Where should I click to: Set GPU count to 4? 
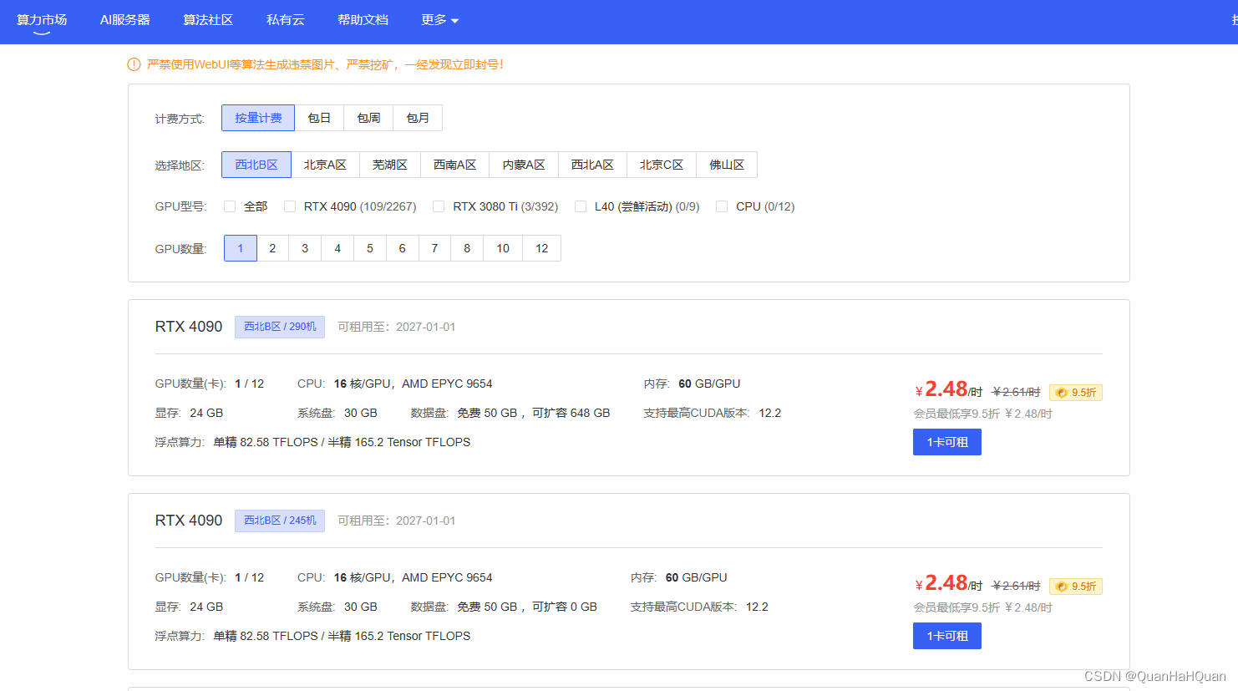337,248
